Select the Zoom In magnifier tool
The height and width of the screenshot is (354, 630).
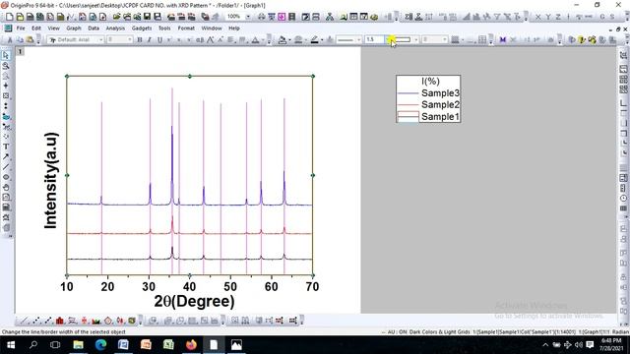pyautogui.click(x=6, y=66)
